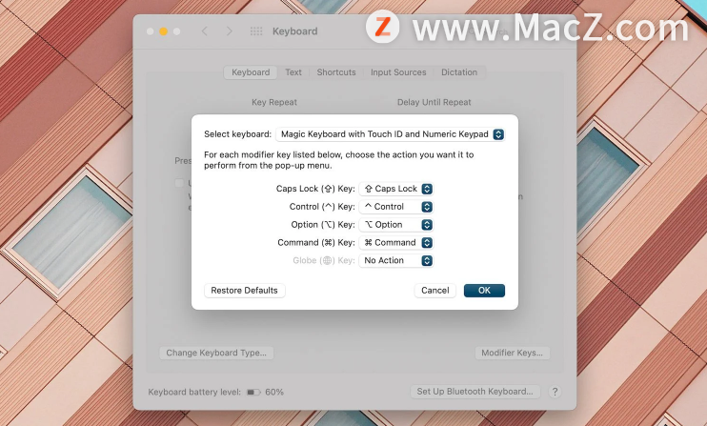
Task: Click the keyboard battery level icon
Action: click(253, 393)
